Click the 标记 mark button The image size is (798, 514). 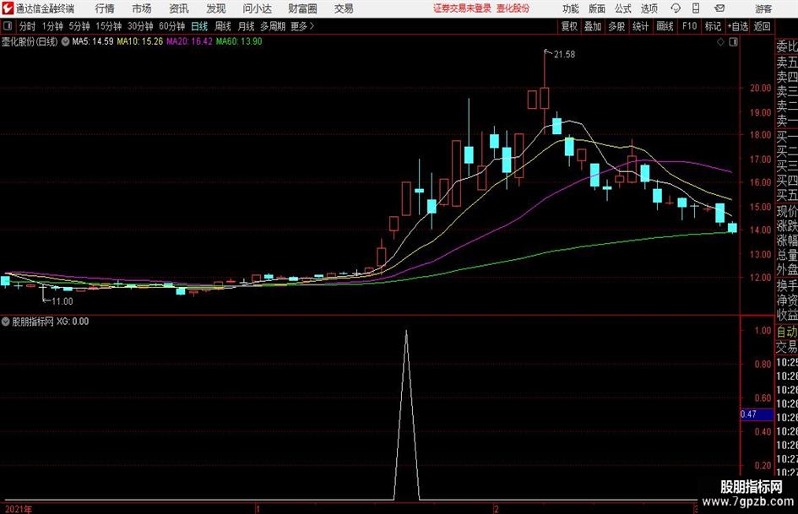pyautogui.click(x=713, y=26)
